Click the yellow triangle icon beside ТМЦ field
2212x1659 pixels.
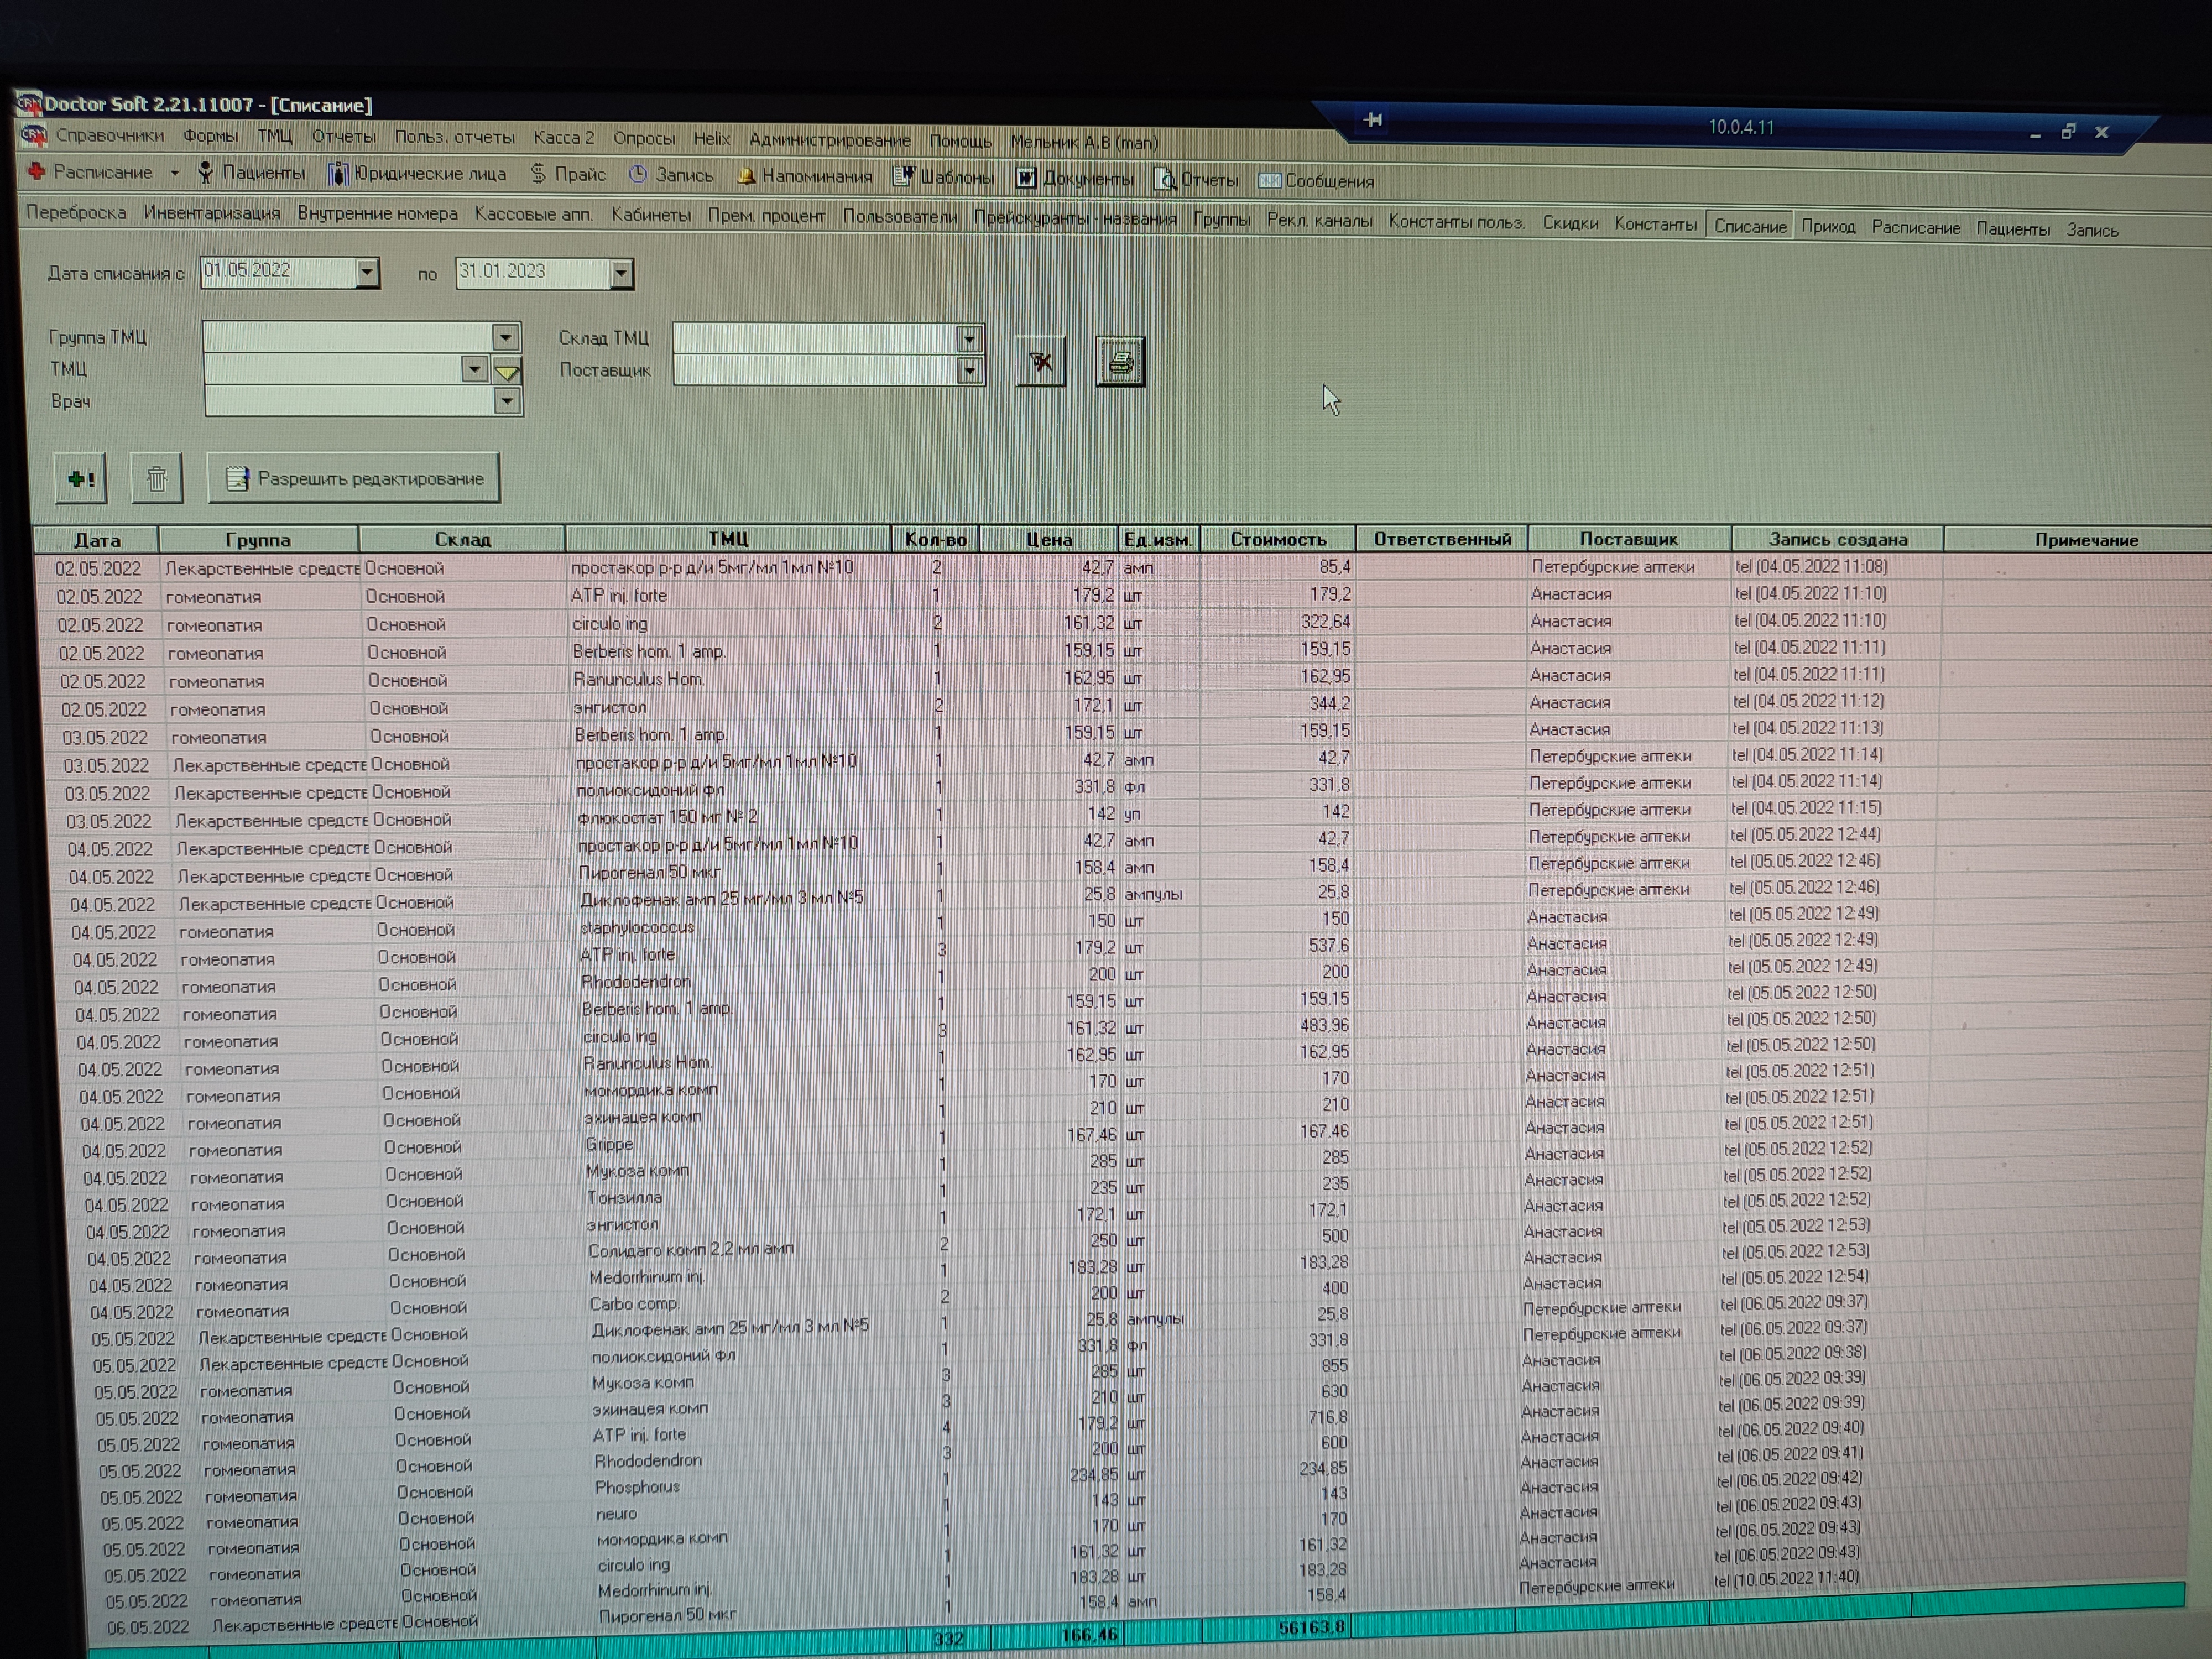[508, 371]
